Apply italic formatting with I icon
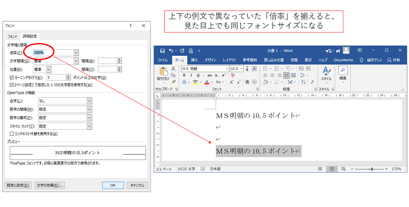 (191, 75)
